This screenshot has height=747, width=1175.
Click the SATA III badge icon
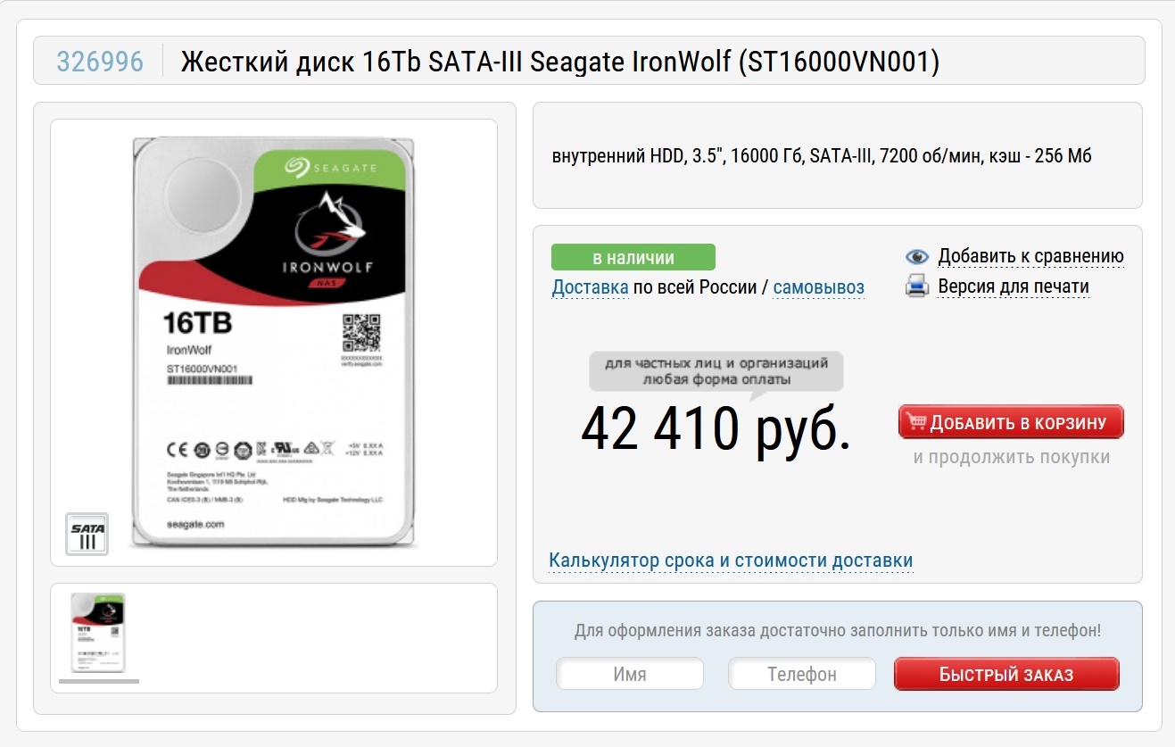[x=87, y=534]
